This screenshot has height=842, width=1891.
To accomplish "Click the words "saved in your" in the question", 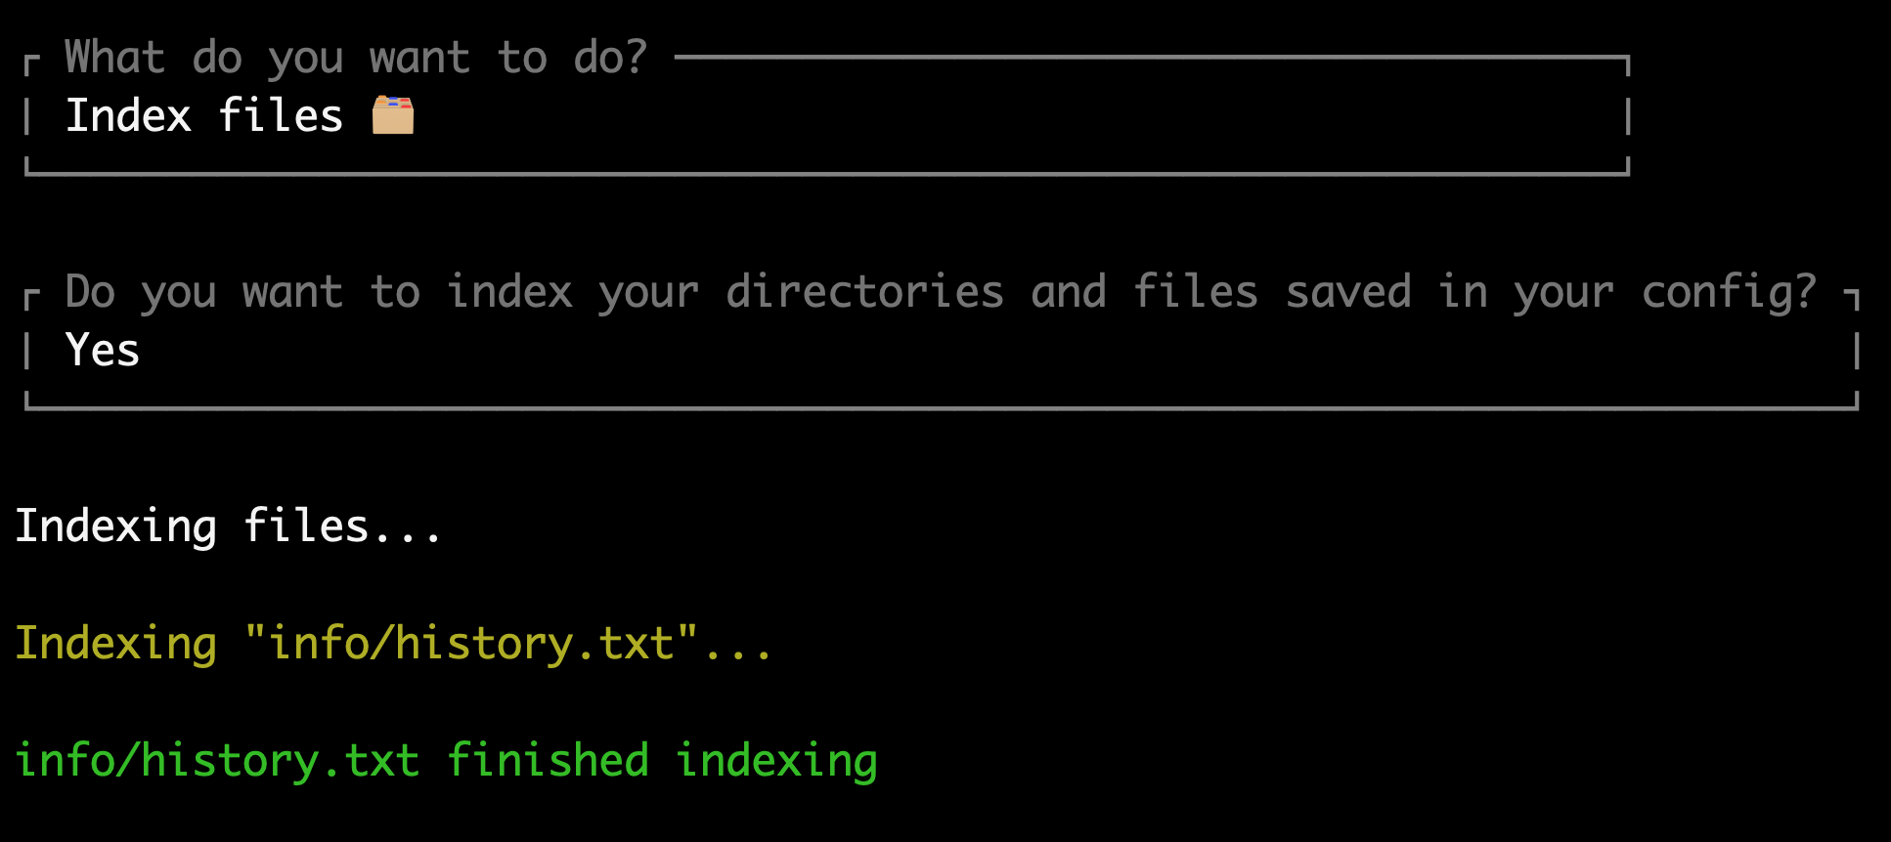I will [x=1449, y=291].
